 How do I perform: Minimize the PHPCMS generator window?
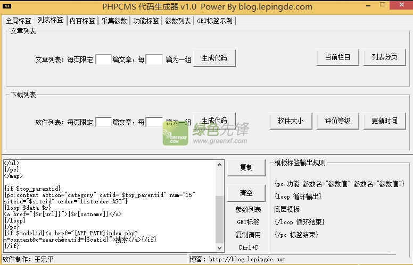(368, 5)
